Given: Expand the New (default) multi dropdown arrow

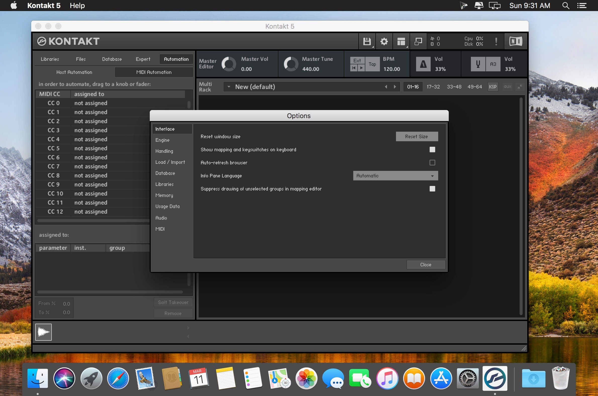Looking at the screenshot, I should (x=229, y=87).
